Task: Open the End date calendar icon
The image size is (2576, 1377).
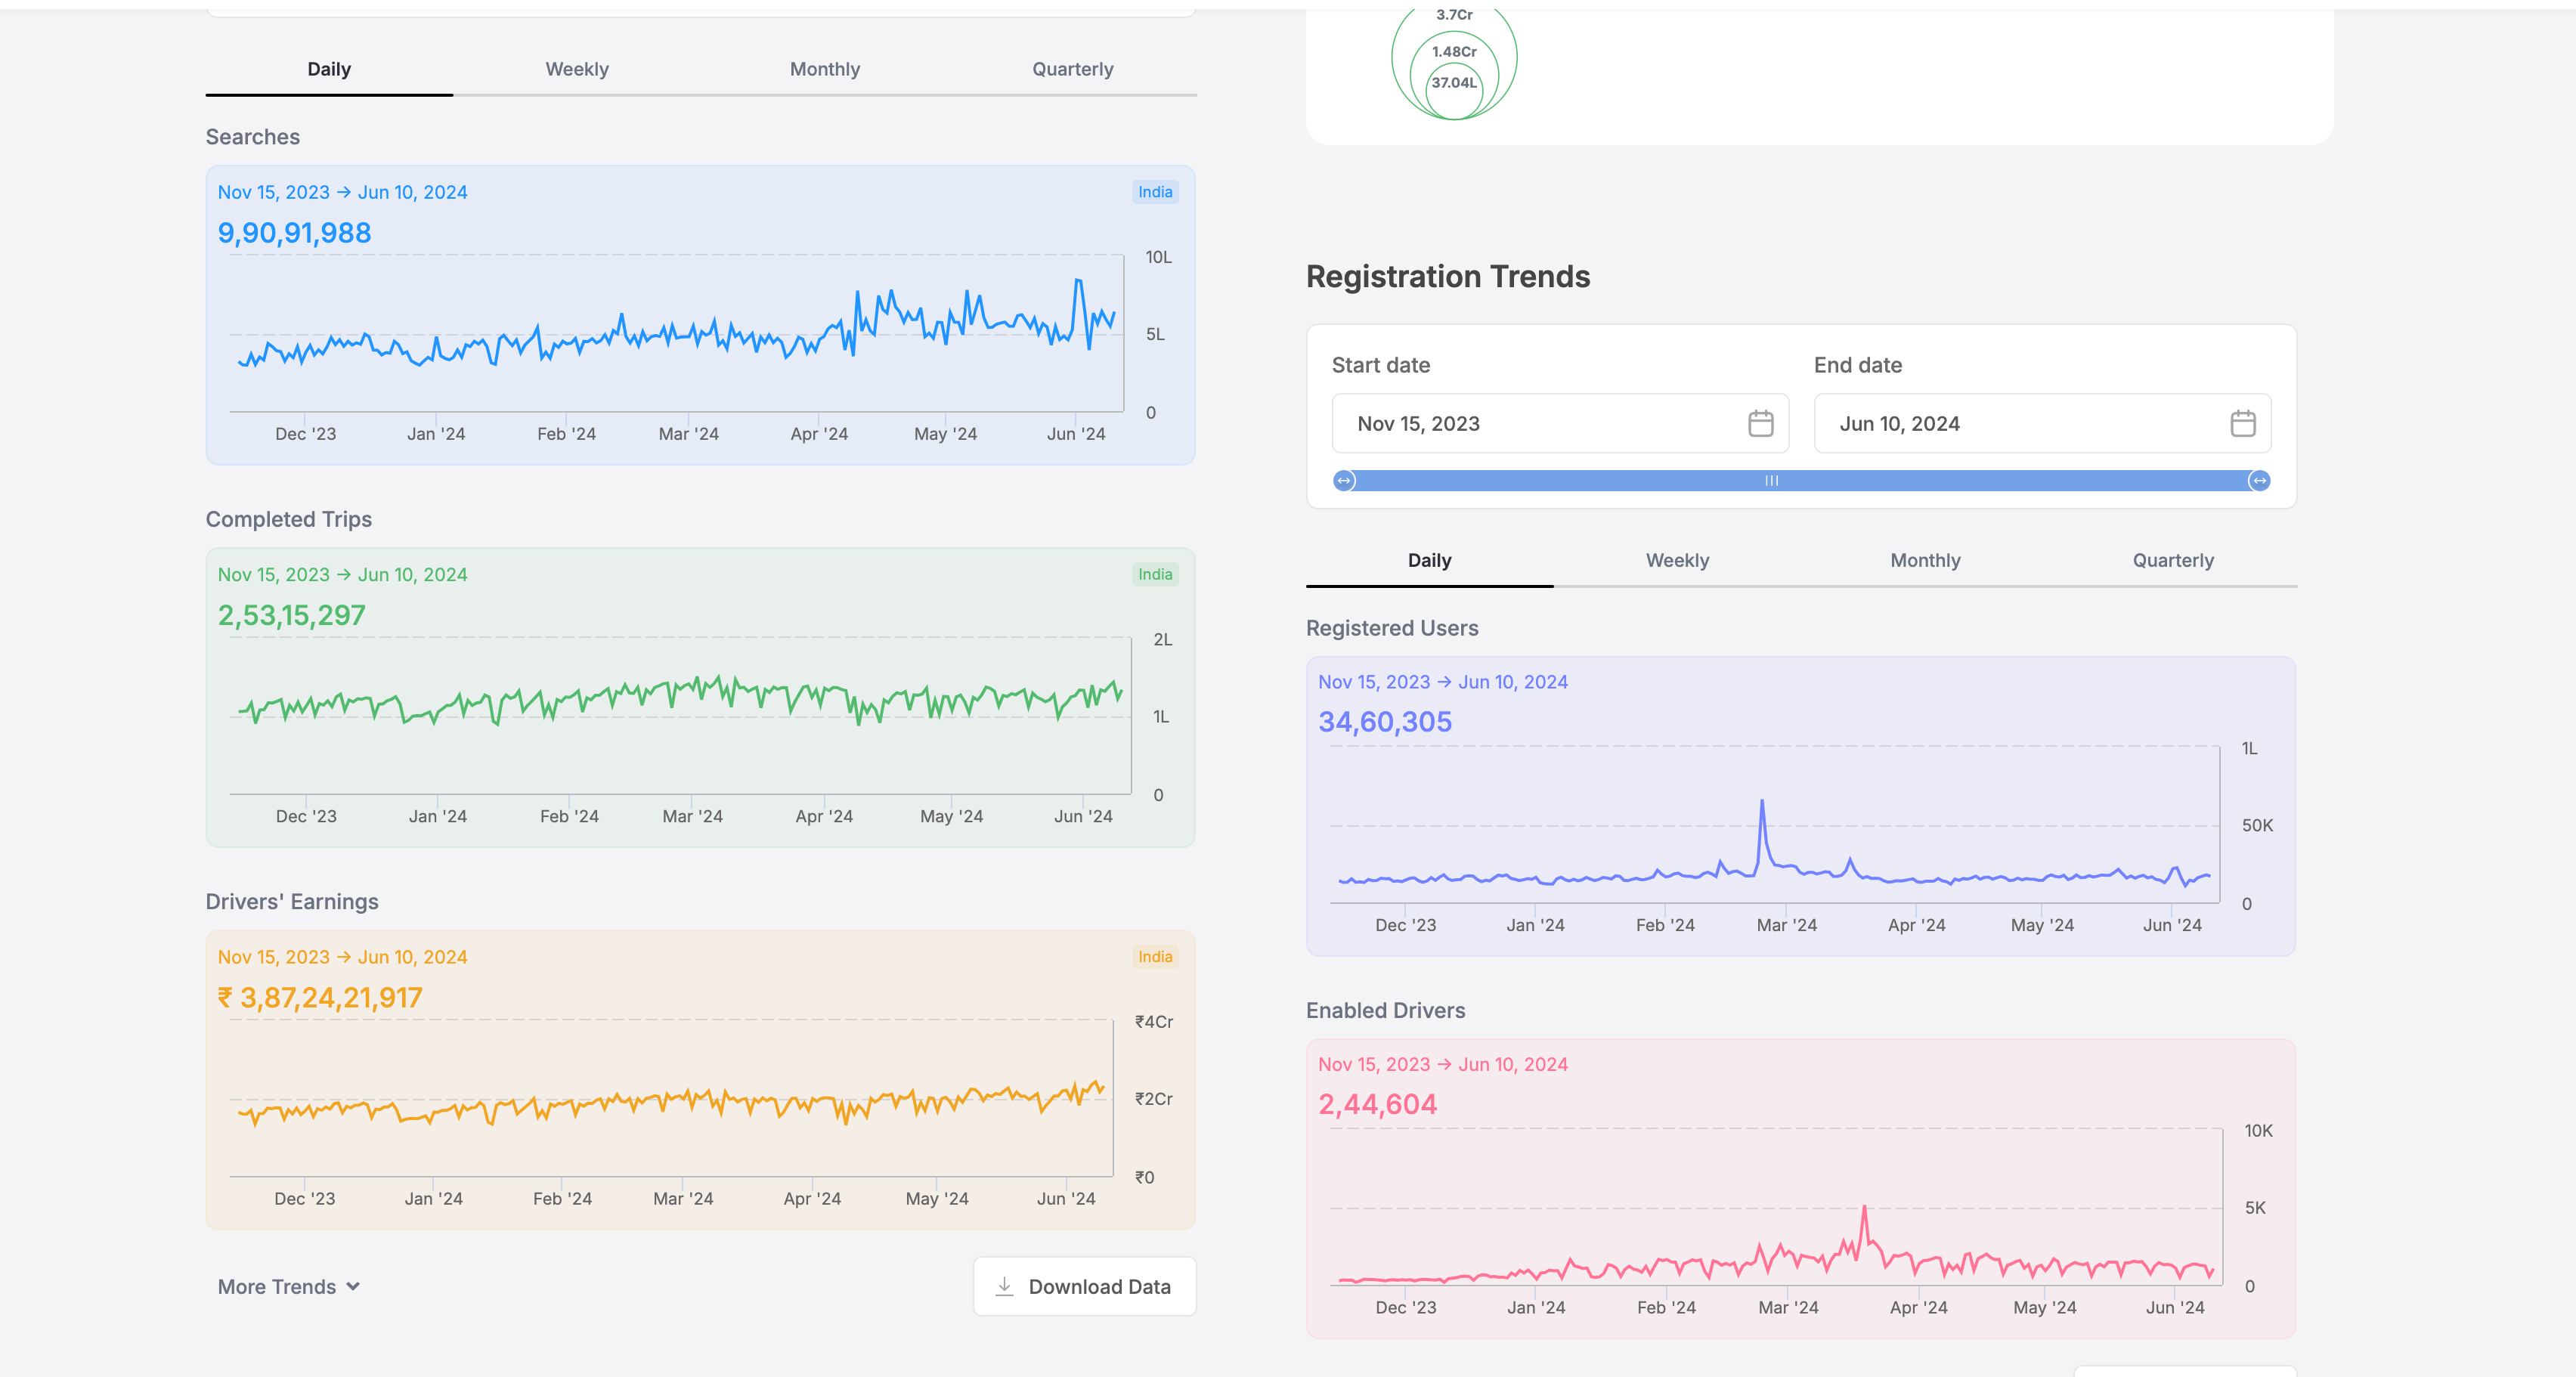Action: pos(2242,423)
